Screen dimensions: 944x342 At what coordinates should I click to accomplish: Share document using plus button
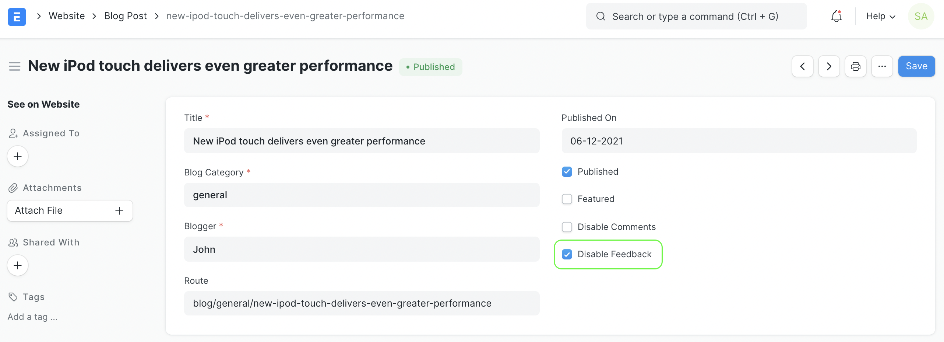18,265
